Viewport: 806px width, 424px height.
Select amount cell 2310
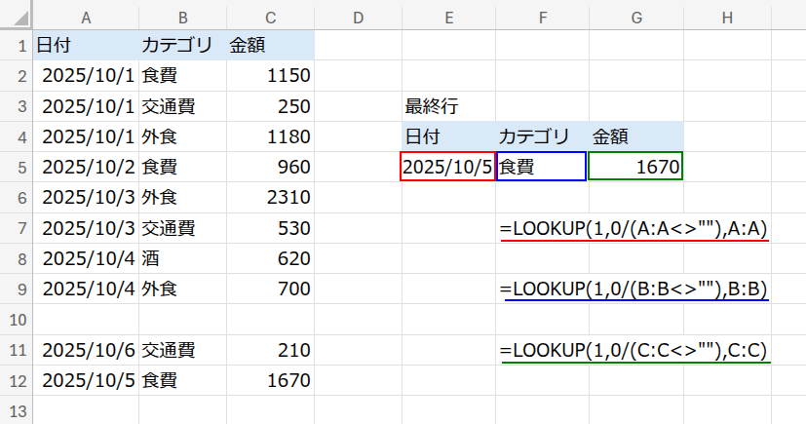click(x=270, y=197)
